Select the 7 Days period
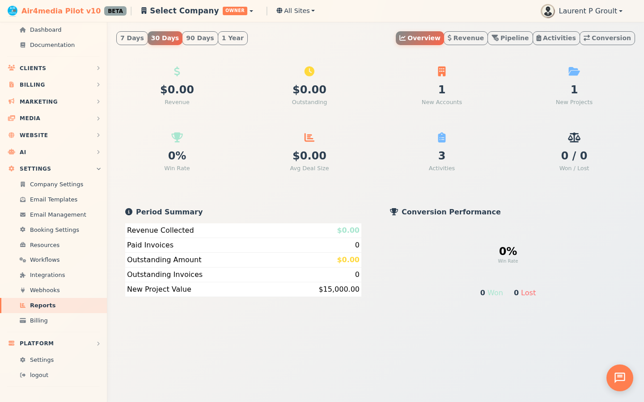The height and width of the screenshot is (402, 644). click(x=132, y=38)
